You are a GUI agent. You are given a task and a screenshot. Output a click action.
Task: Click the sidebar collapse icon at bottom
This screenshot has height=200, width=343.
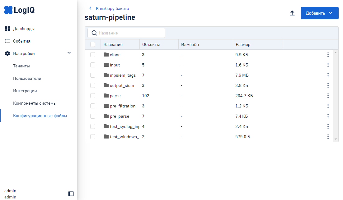coord(71,194)
